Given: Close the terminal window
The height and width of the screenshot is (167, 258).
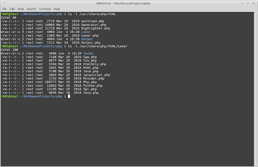Looking at the screenshot, I should pos(254,3).
